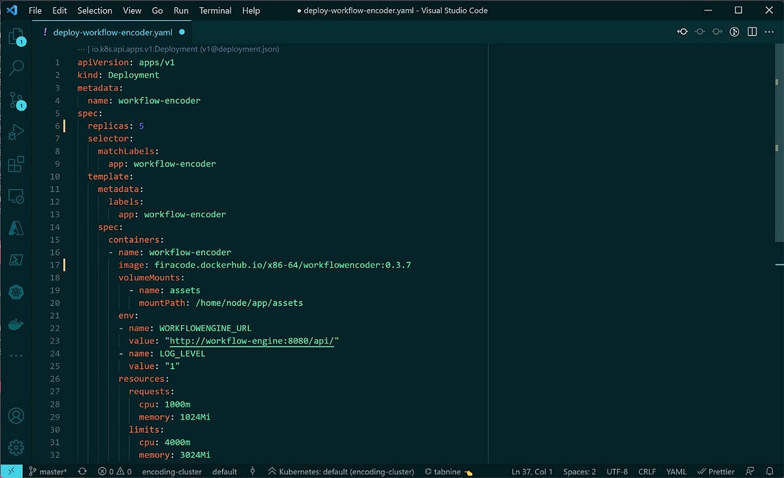Toggle split editor right button

coord(752,31)
